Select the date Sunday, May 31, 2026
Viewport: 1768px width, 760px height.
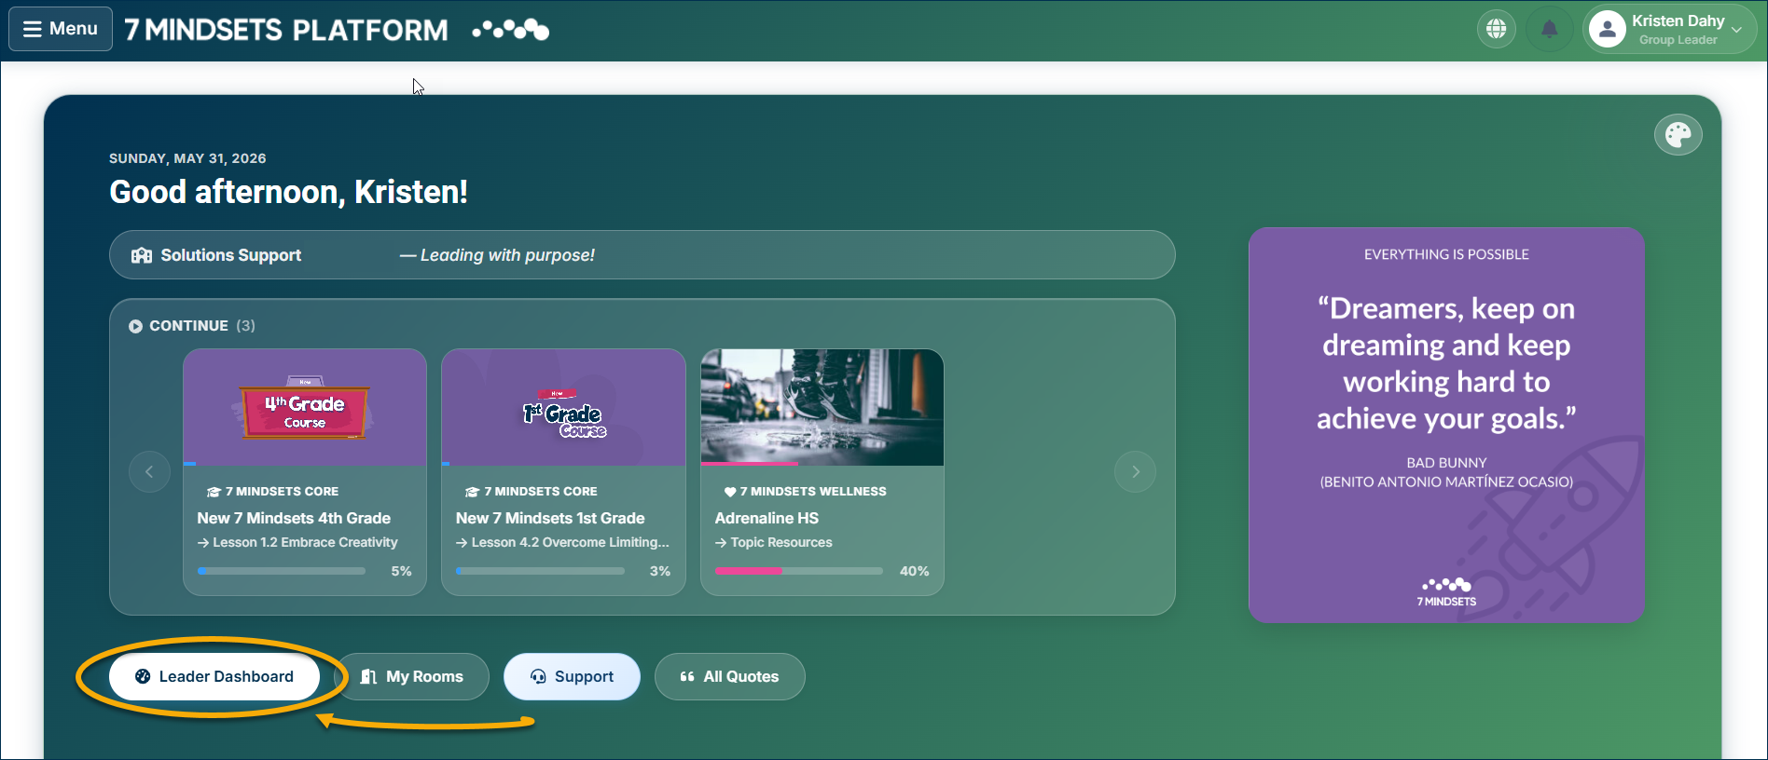pos(187,158)
